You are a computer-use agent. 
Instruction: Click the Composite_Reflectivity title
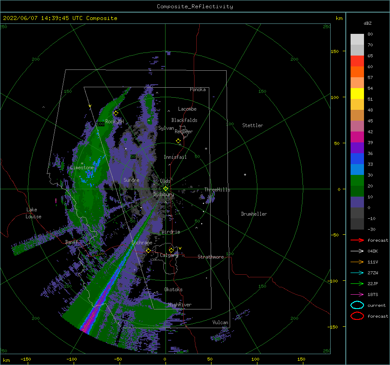point(195,7)
